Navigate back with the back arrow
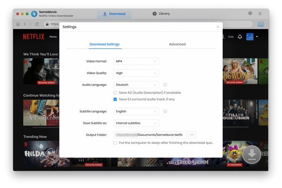 tap(25, 24)
